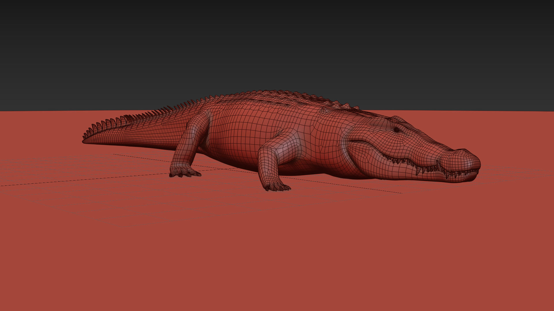This screenshot has height=311, width=554.
Task: Select the crocodile's eye on the mesh
Action: point(397,130)
